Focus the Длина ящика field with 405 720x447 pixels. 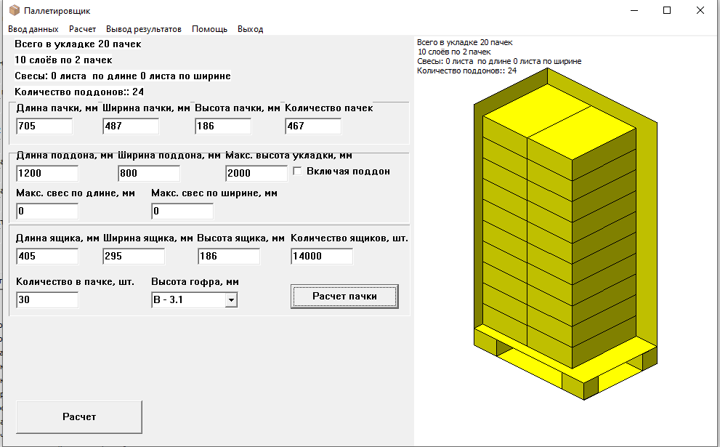47,257
